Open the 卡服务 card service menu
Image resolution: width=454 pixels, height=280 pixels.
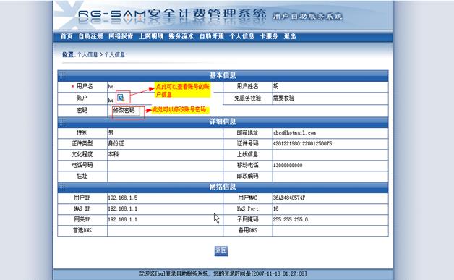click(x=269, y=36)
